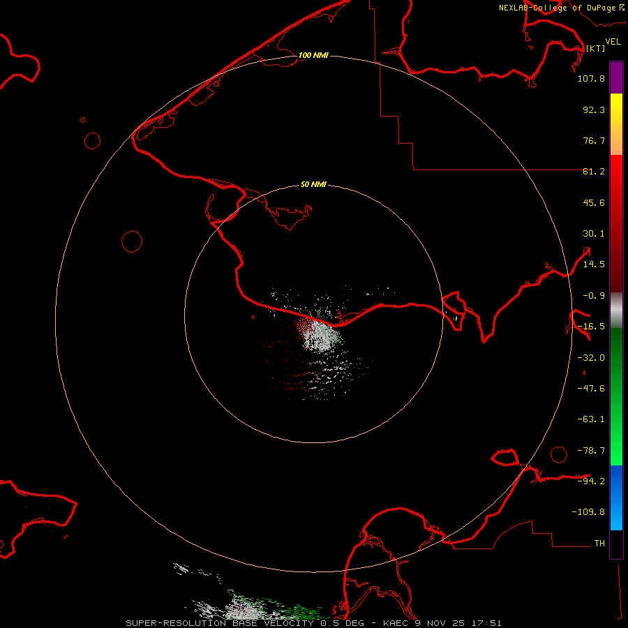Click the TH threshold label on legend
The height and width of the screenshot is (628, 628).
599,544
